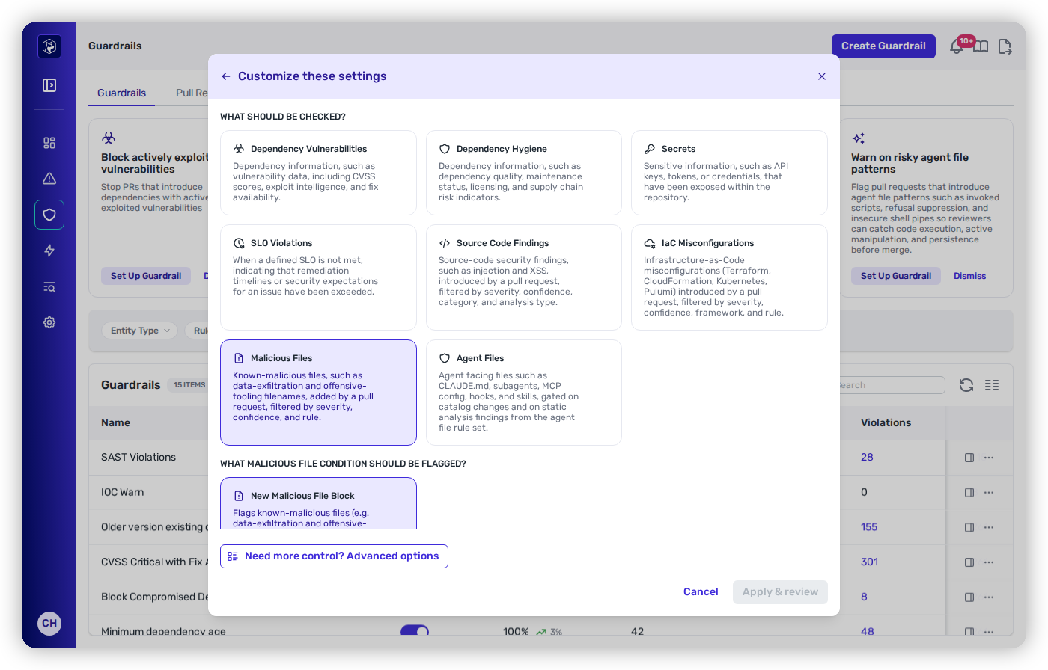Click Set Up Guardrail for actively exploited vulnerabilities
1048x670 pixels.
146,276
